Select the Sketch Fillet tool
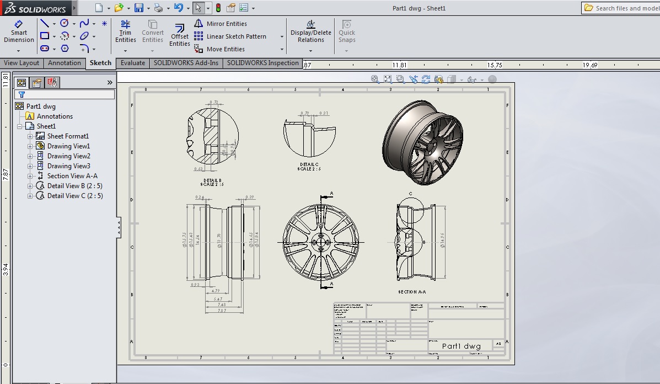 point(84,49)
